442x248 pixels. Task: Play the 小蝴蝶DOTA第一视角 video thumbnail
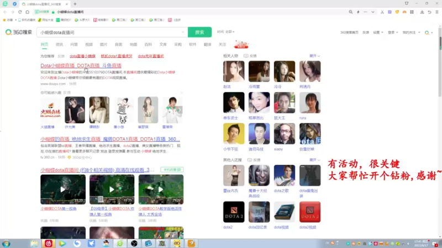coord(63,189)
